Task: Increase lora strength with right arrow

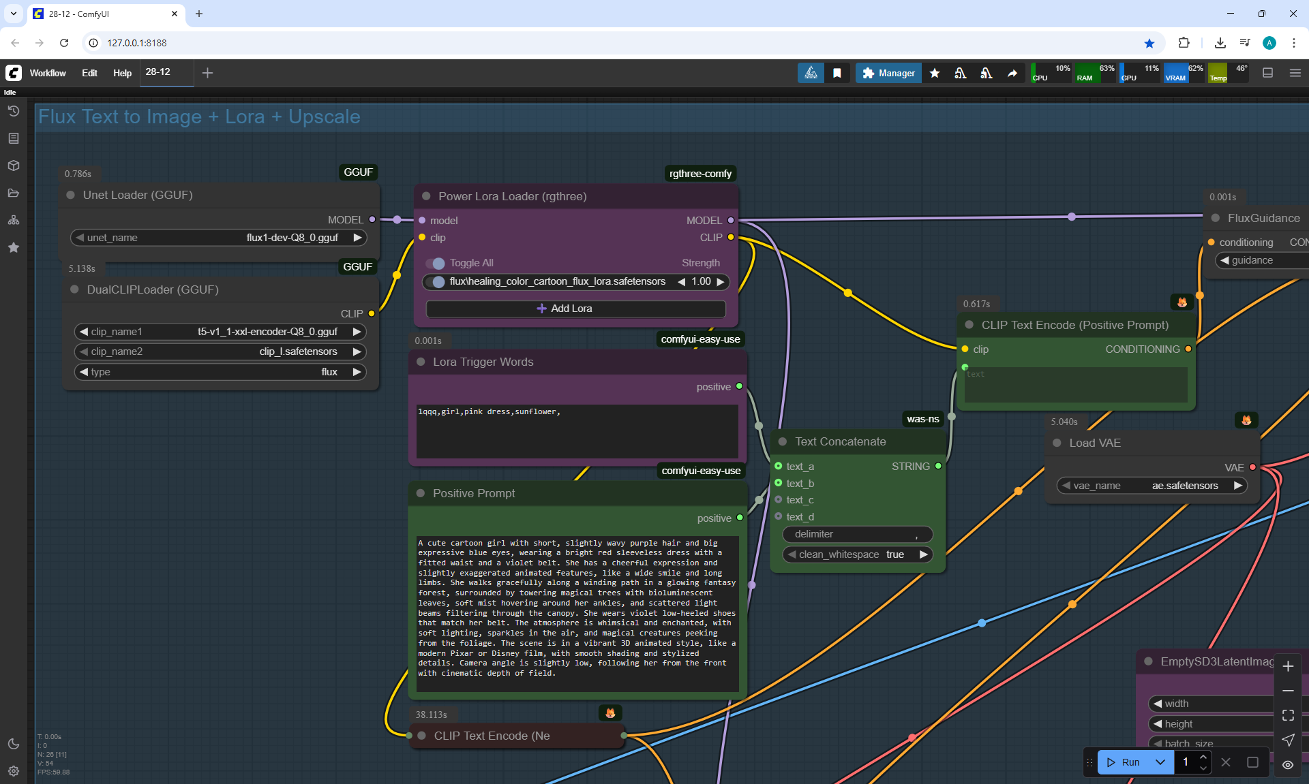Action: click(x=720, y=282)
